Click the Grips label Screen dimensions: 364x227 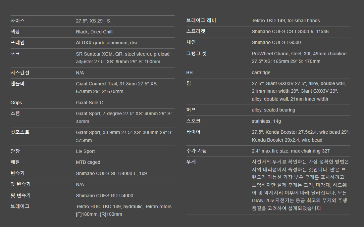tap(16, 103)
